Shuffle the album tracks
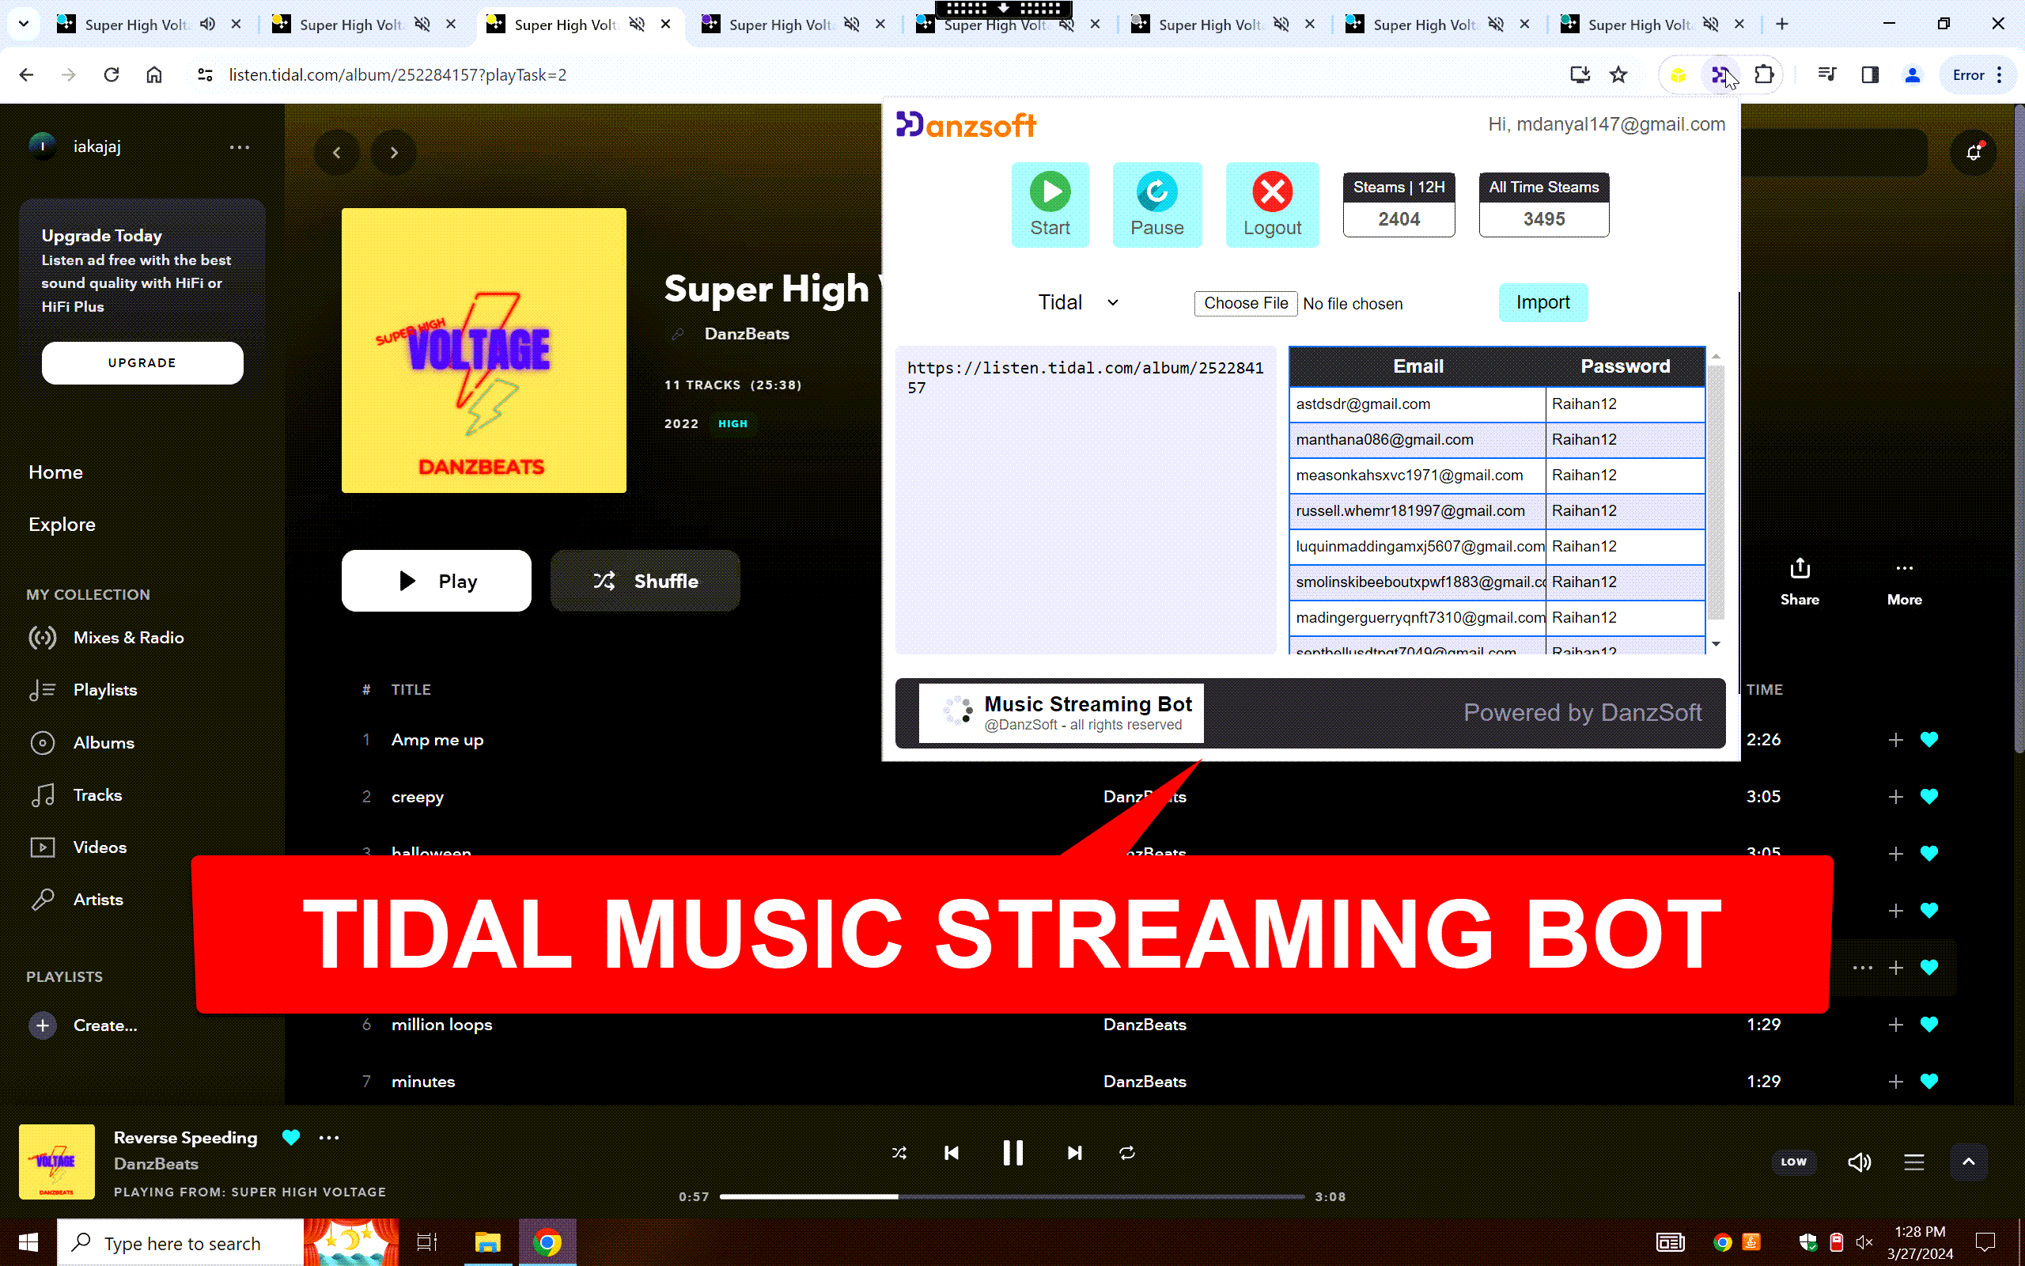2025x1266 pixels. 645,580
